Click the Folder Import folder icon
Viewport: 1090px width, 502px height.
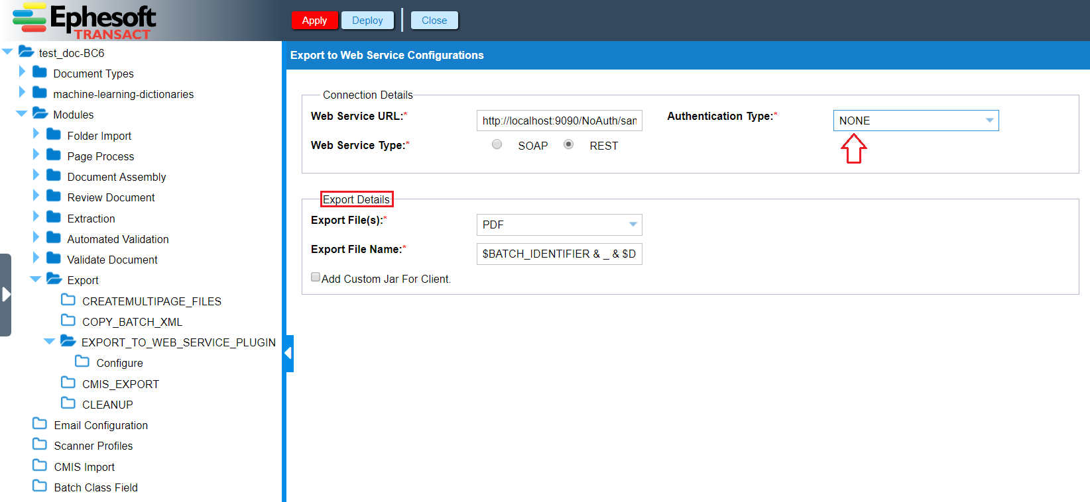pos(54,134)
